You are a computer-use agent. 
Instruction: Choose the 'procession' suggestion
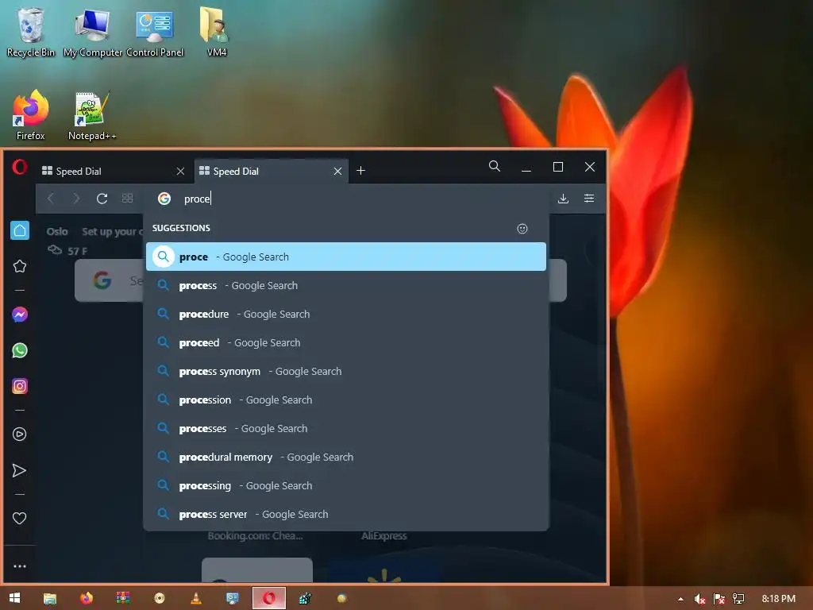click(346, 400)
